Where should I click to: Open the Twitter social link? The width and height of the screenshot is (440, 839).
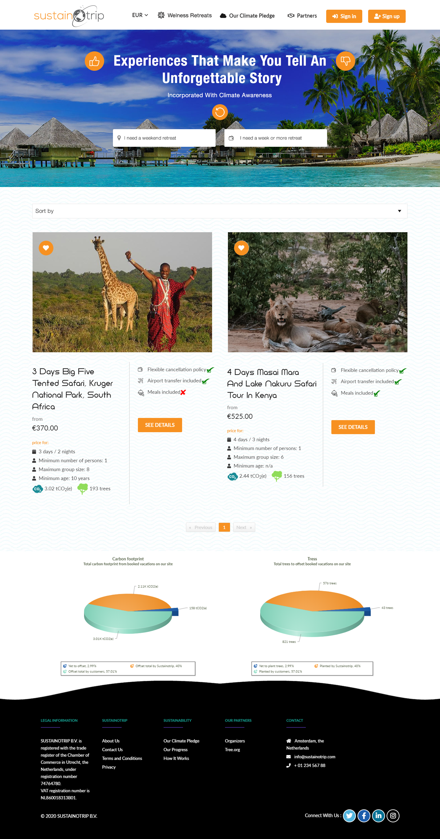click(349, 816)
